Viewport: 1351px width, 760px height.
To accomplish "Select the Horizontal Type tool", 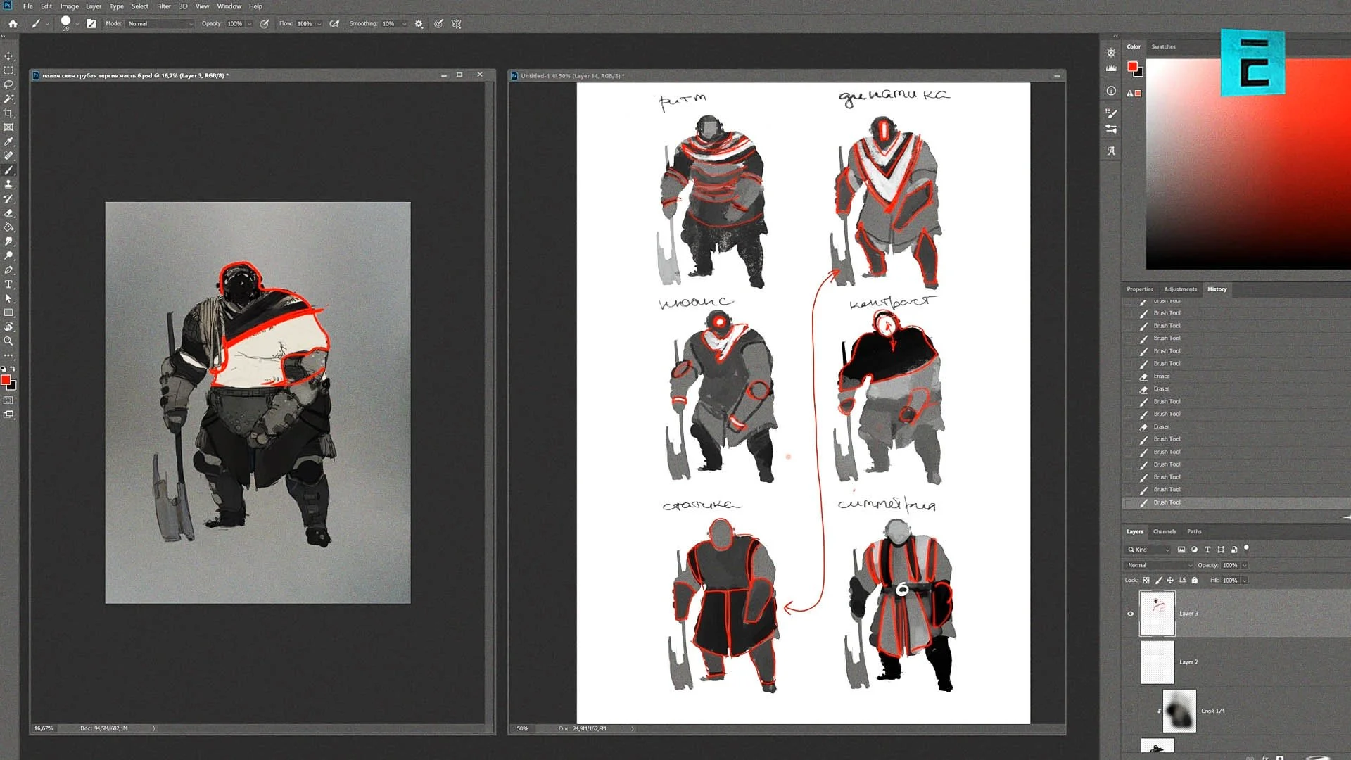I will [x=8, y=284].
